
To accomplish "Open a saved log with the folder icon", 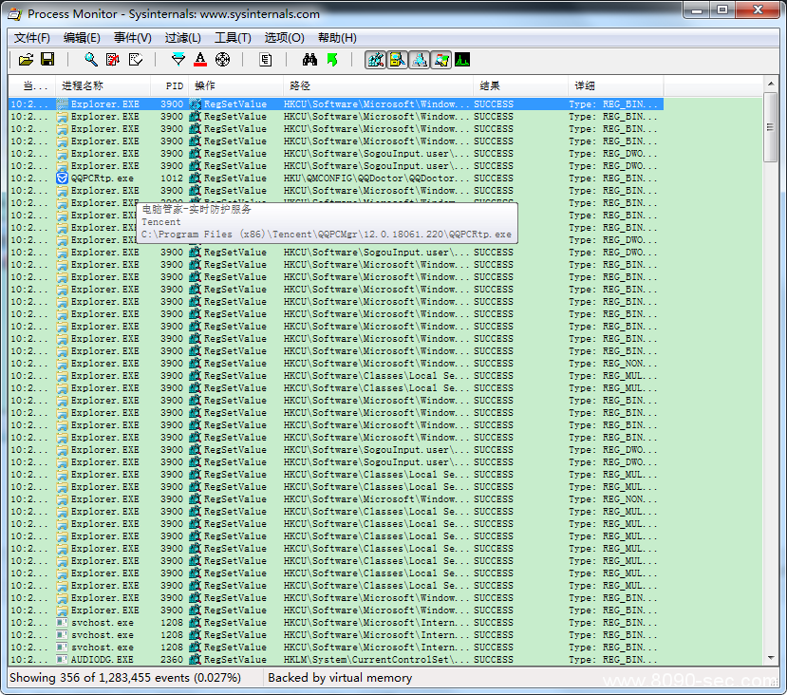I will (26, 60).
